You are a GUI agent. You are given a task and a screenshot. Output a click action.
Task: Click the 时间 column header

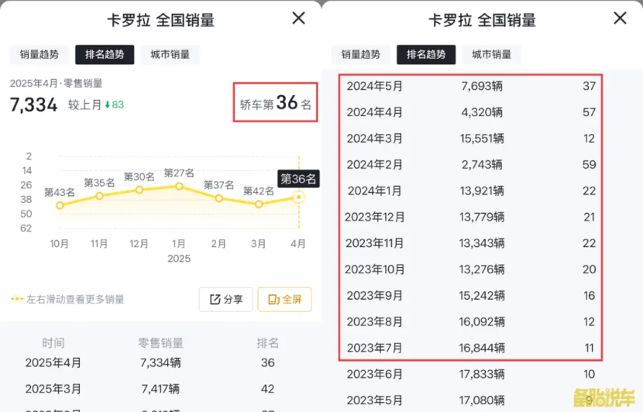53,343
